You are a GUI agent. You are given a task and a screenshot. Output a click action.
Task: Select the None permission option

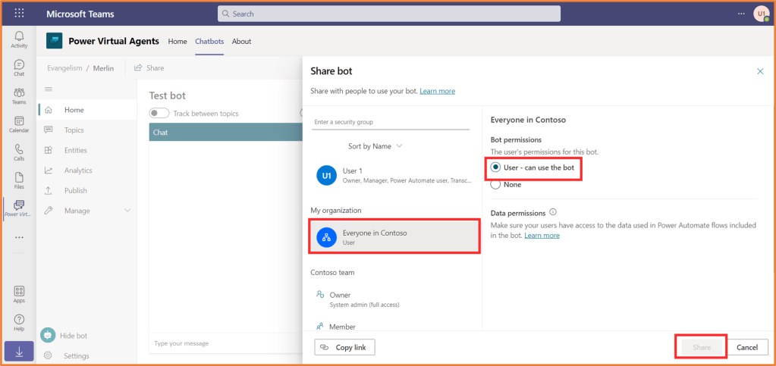click(496, 184)
